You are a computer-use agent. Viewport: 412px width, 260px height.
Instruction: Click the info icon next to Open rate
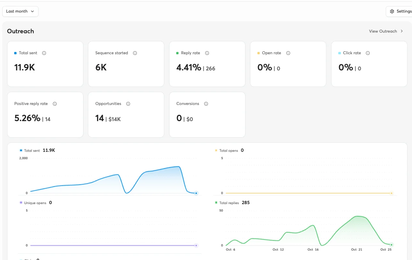click(288, 53)
